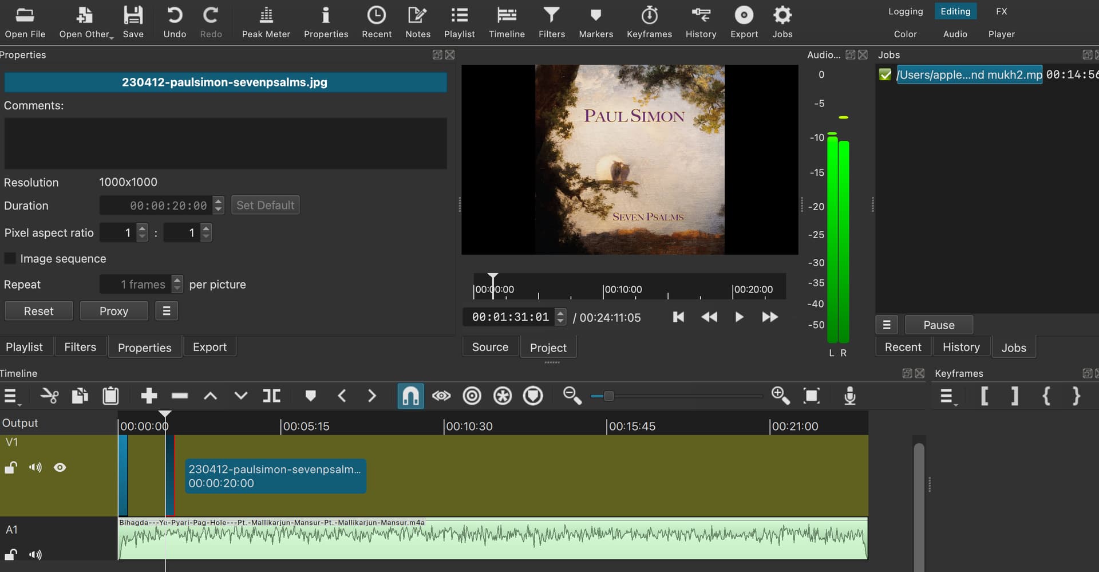Viewport: 1099px width, 572px height.
Task: Open the properties extra options menu
Action: click(x=166, y=310)
